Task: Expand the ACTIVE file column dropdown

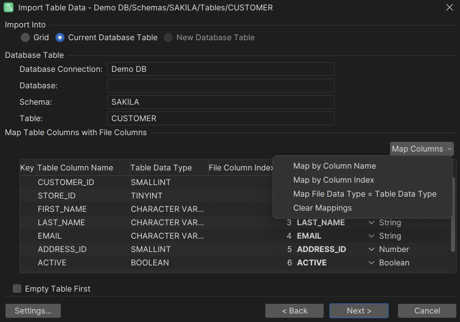Action: coord(371,263)
